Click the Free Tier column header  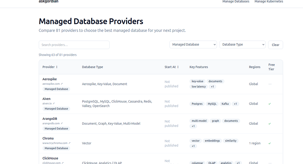tap(271, 67)
